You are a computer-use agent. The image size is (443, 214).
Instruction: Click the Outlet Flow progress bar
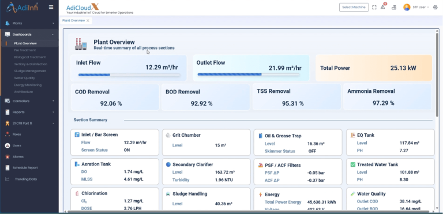(249, 74)
